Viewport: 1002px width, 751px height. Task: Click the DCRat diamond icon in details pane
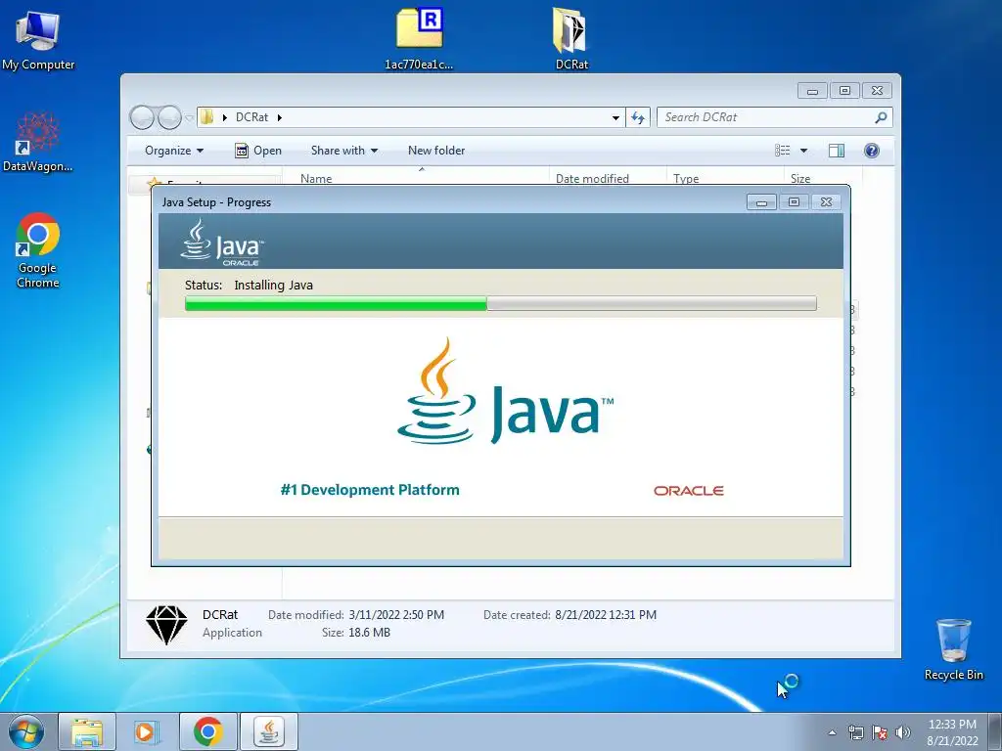pos(166,624)
